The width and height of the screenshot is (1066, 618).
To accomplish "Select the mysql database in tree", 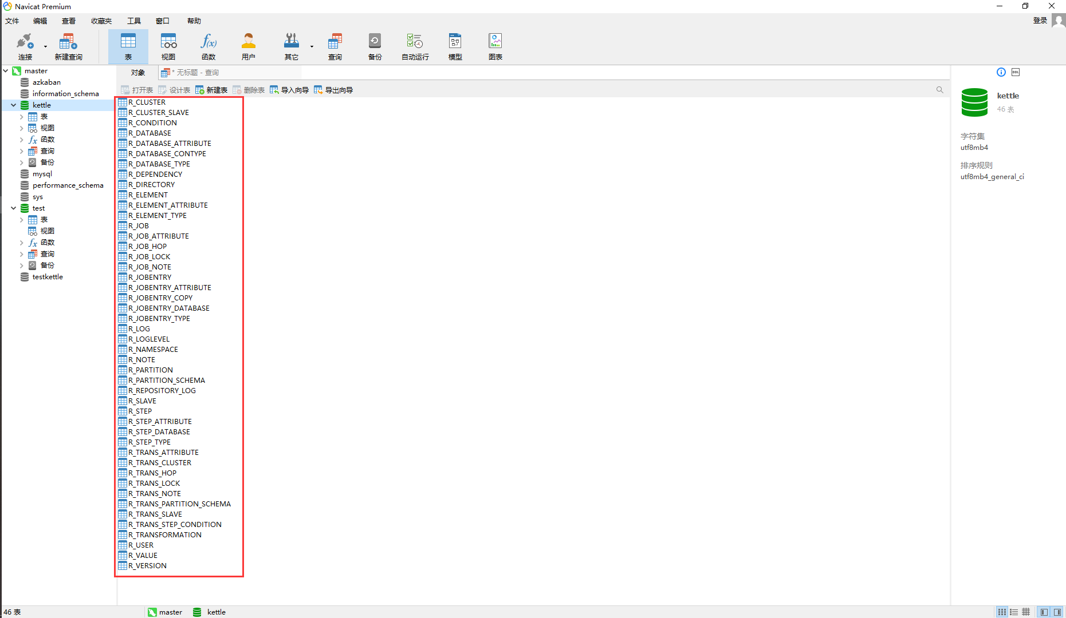I will coord(42,174).
